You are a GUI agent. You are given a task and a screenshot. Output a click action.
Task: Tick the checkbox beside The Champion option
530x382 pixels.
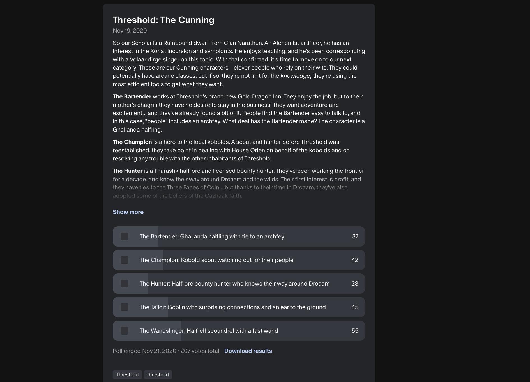click(x=125, y=260)
